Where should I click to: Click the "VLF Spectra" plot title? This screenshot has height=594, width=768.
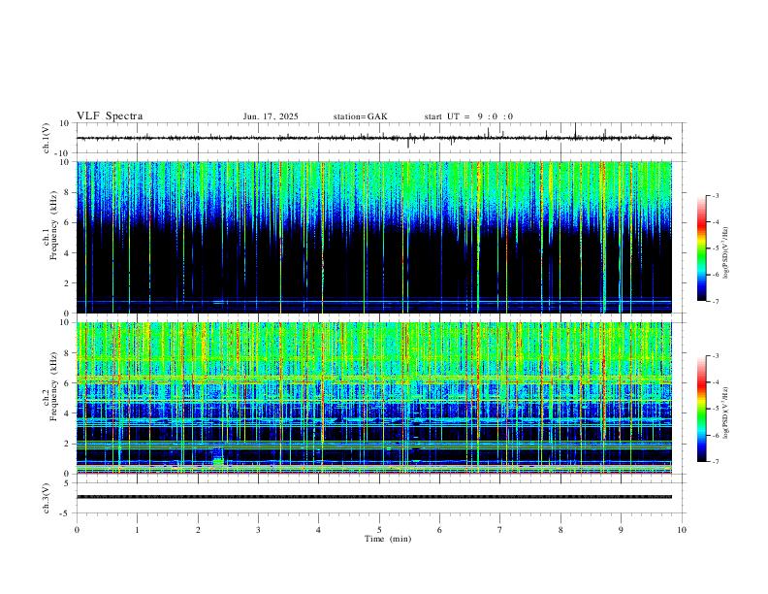110,115
